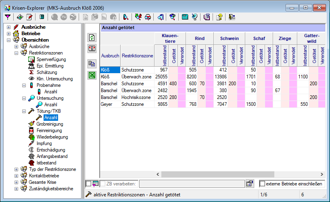The height and width of the screenshot is (202, 330).
Task: Expand the Betriebe tree node
Action: (x=8, y=34)
